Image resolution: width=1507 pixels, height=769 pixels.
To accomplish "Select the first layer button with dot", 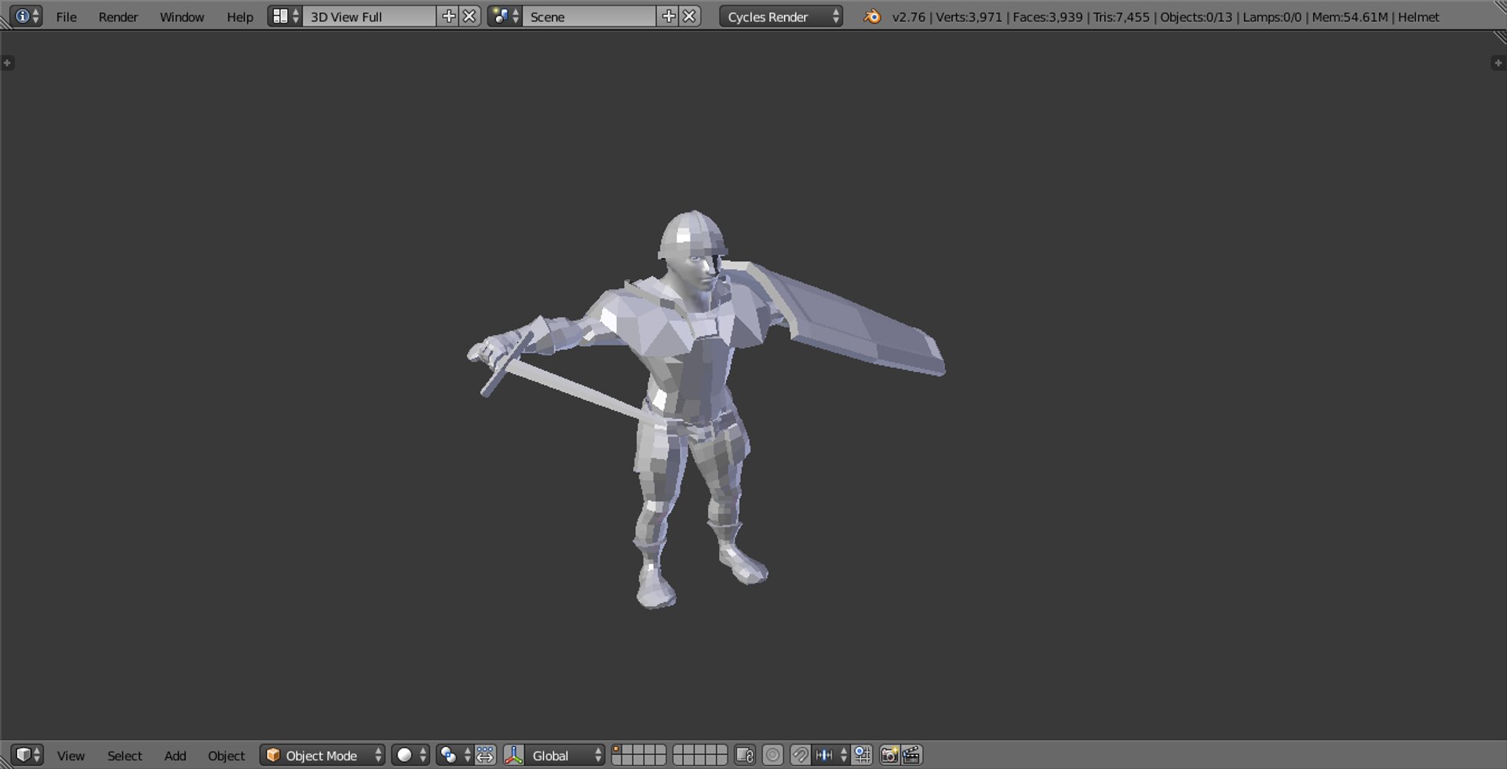I will (616, 750).
